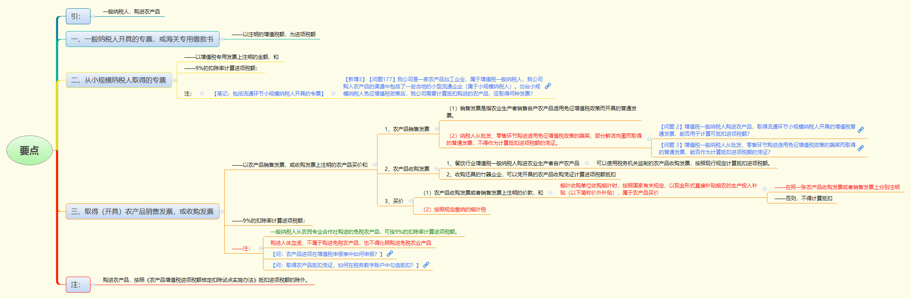Select the bottom red 注: topic node

[78, 285]
